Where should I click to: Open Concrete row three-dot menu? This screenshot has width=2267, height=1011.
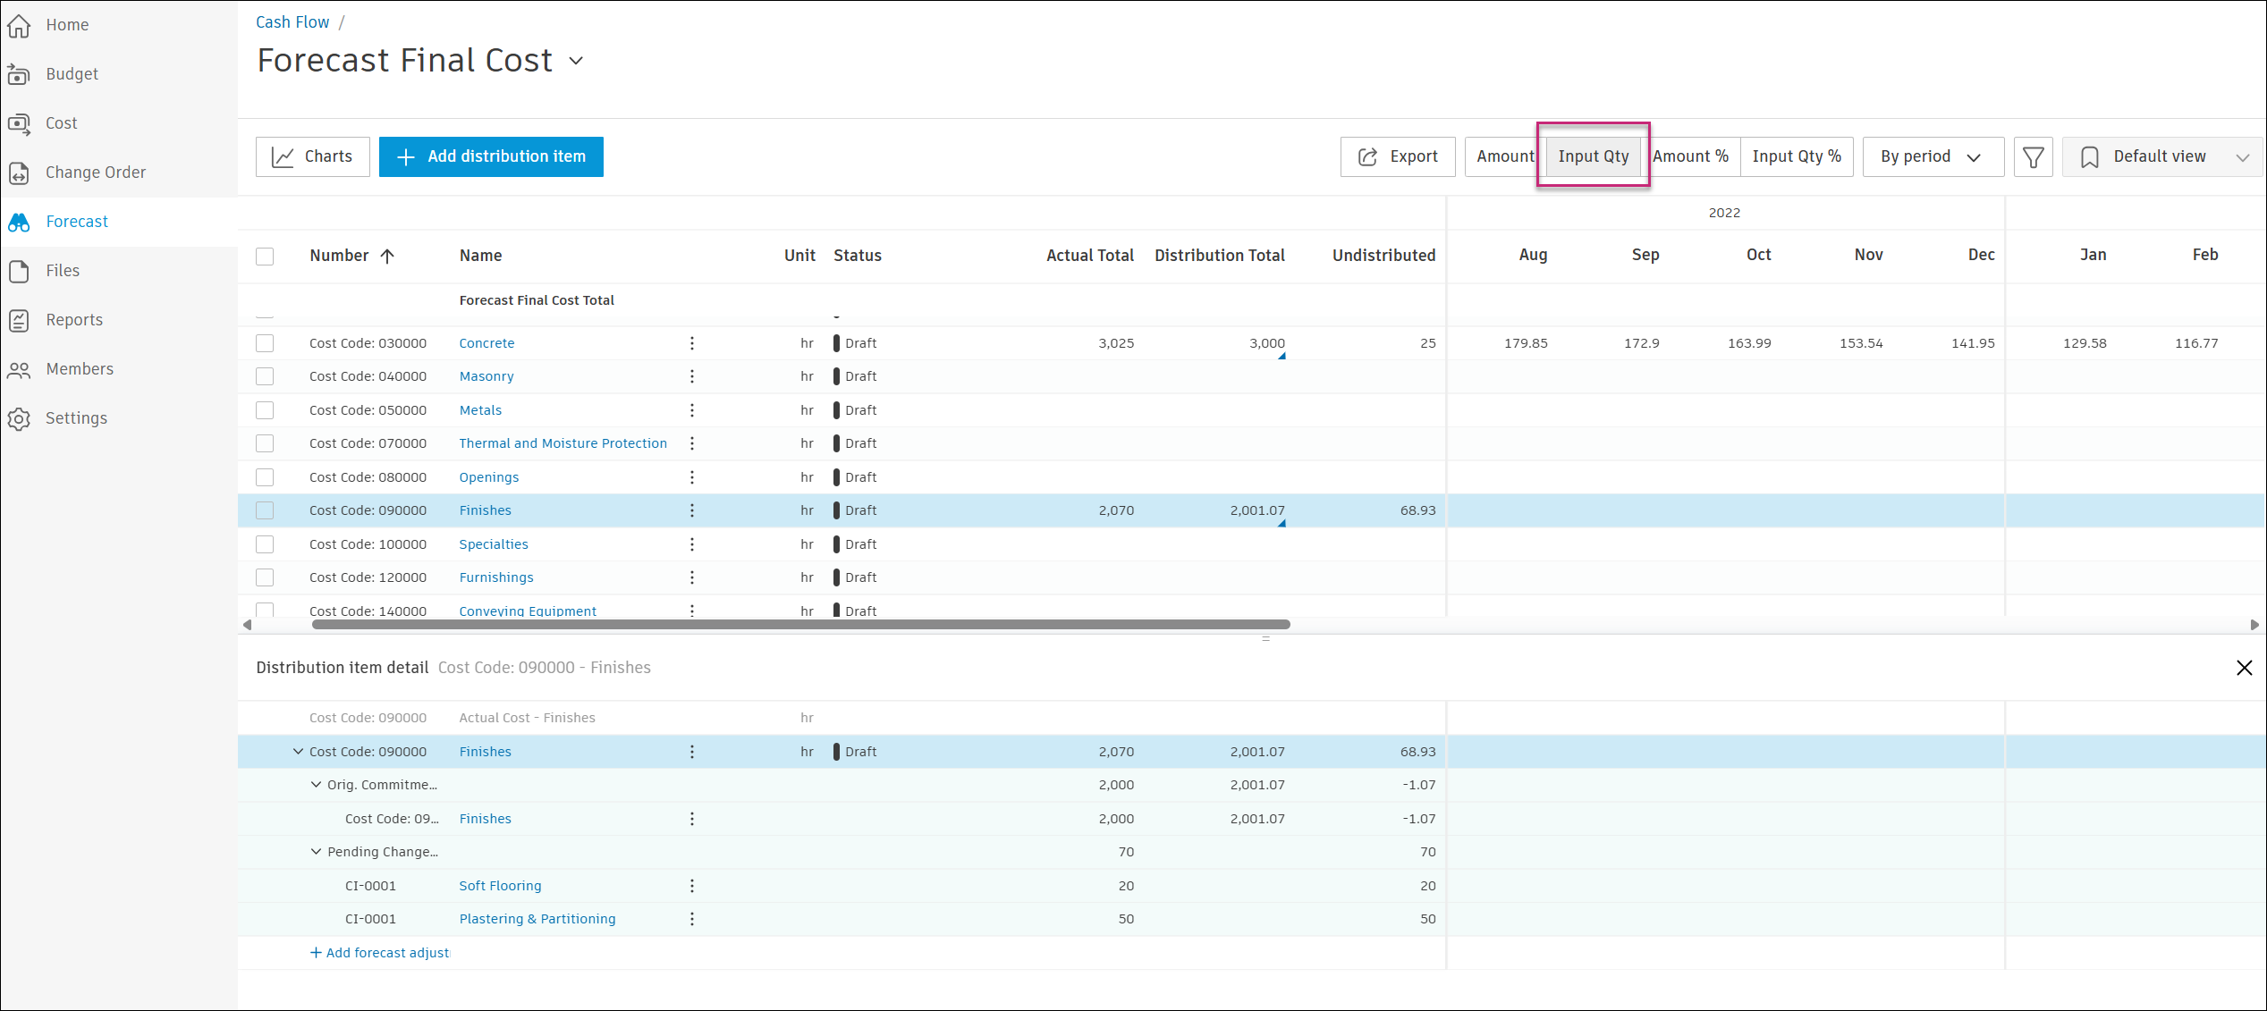click(691, 343)
